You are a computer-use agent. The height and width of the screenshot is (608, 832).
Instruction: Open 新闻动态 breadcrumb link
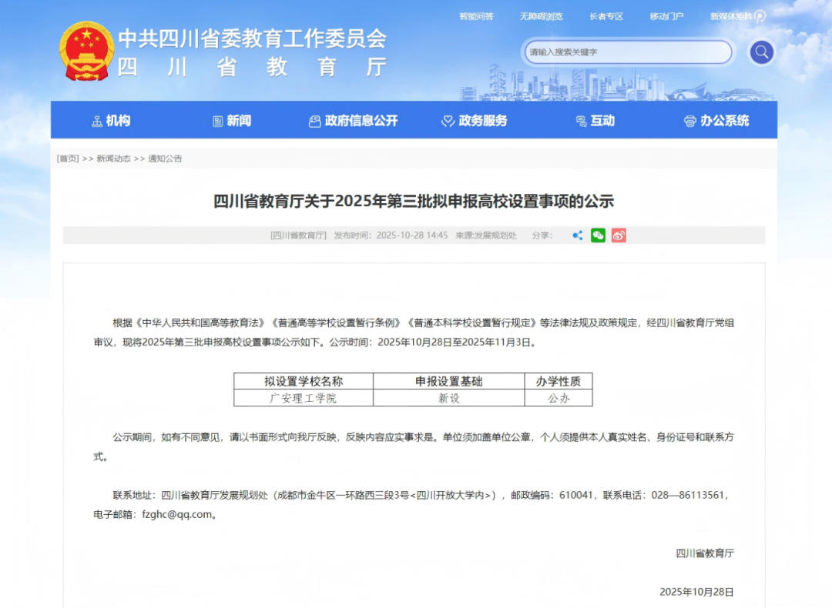pos(114,159)
